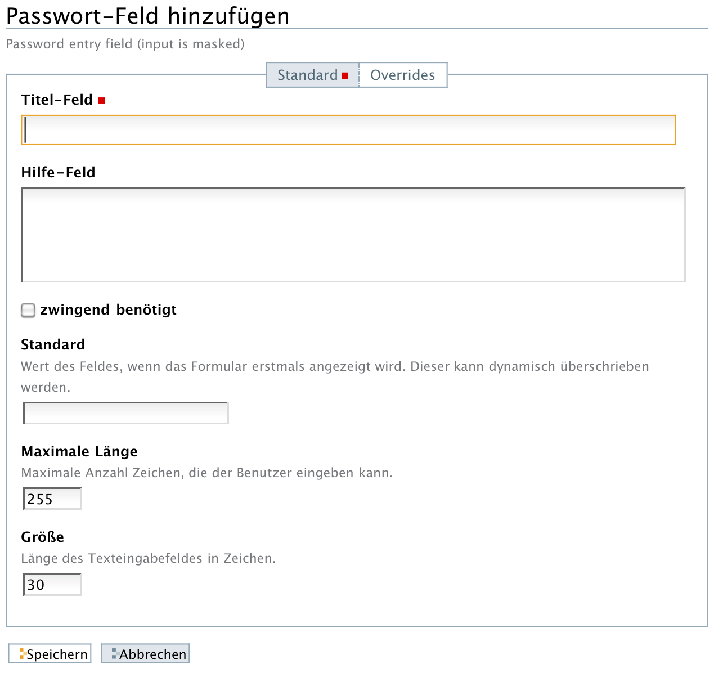The height and width of the screenshot is (673, 714).
Task: Click the 'Länge des Texteingabefeldes in Zeichen.' help text
Action: tap(149, 558)
